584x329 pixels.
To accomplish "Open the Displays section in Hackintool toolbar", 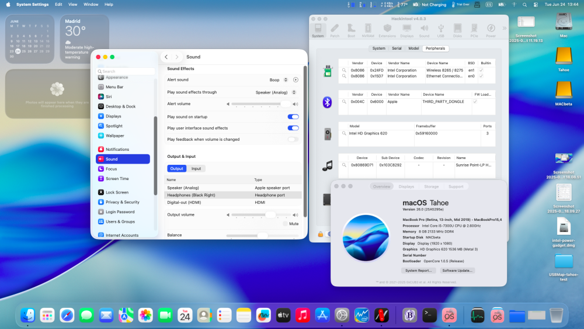I will click(x=406, y=30).
